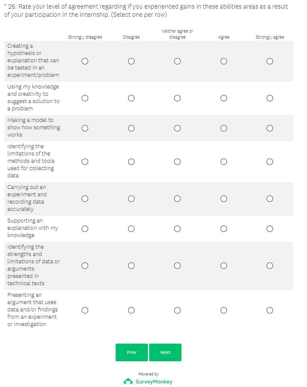Pick Strongly agree for presenting an argument
Viewport: 307px width, 387px height.
(270, 310)
